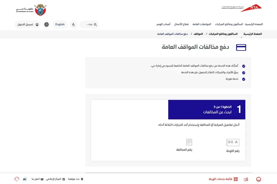This screenshot has width=277, height=184.
Task: Click تسجيل الدخول to sign in
Action: (27, 24)
